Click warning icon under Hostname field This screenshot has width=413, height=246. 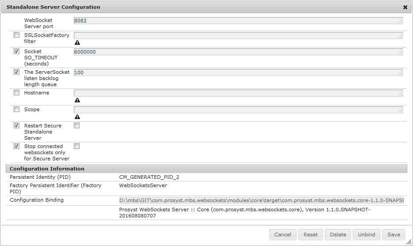coord(77,100)
